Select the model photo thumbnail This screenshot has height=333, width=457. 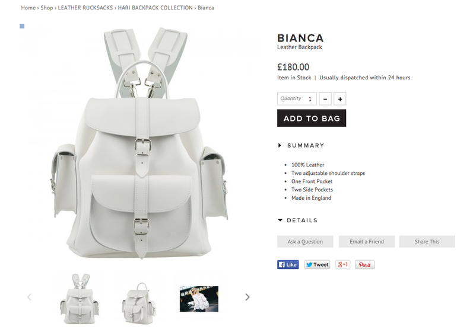(x=199, y=299)
